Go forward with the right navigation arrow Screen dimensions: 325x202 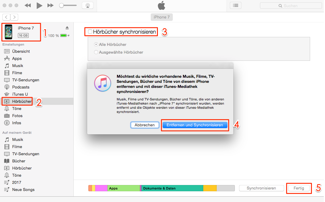(x=14, y=17)
